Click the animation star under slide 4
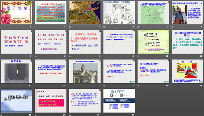This screenshot has height=116, width=204. (x=104, y=27)
